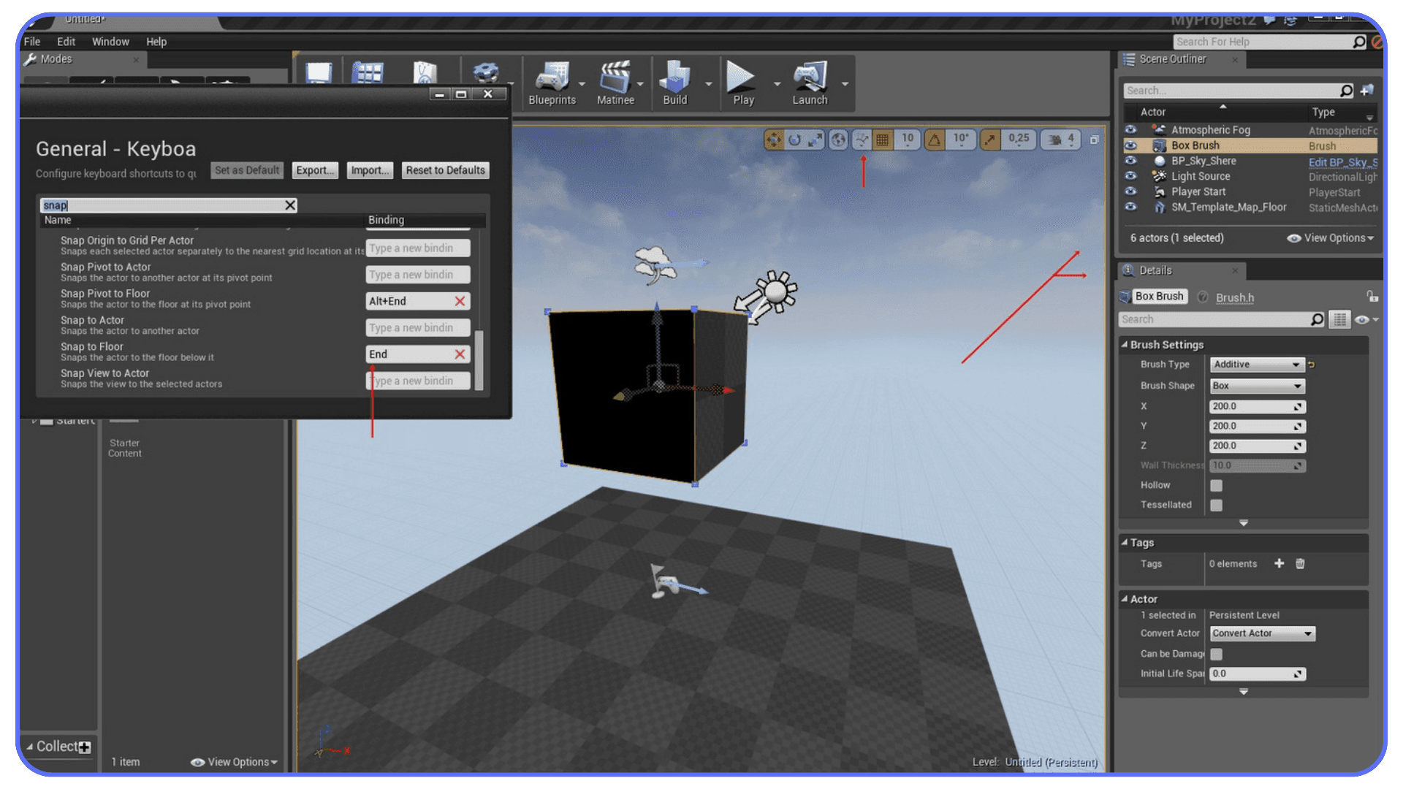Enable the Tessellated checkbox
Screen dimensions: 1403x789
point(1215,505)
